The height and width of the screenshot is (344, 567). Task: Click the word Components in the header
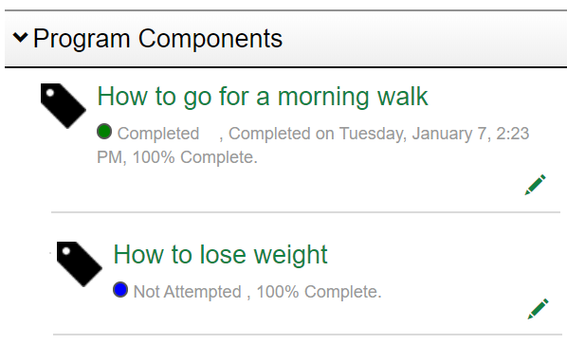pyautogui.click(x=210, y=38)
